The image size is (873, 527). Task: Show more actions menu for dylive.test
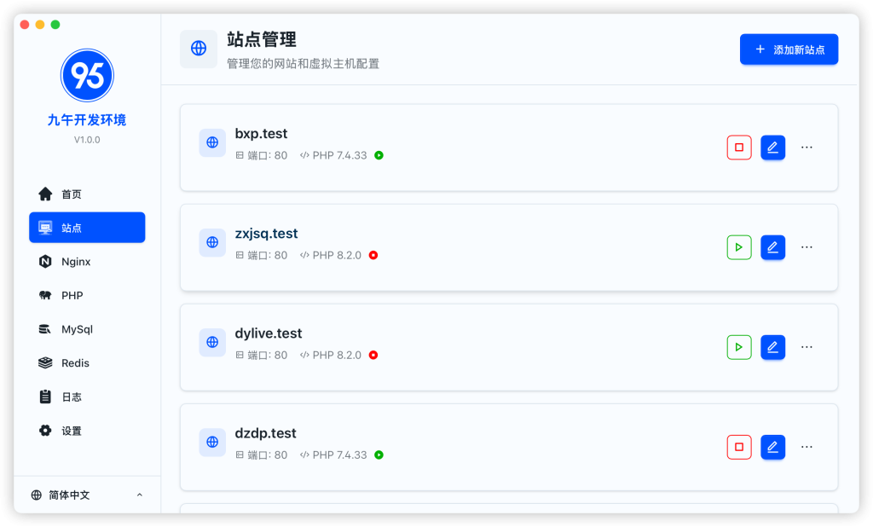[x=807, y=347]
